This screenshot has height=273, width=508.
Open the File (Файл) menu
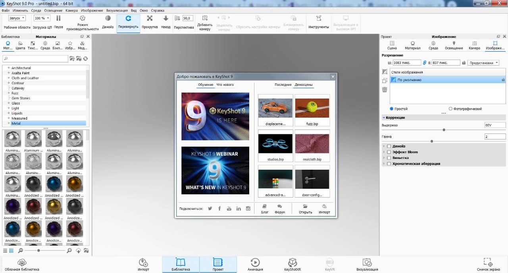point(6,10)
